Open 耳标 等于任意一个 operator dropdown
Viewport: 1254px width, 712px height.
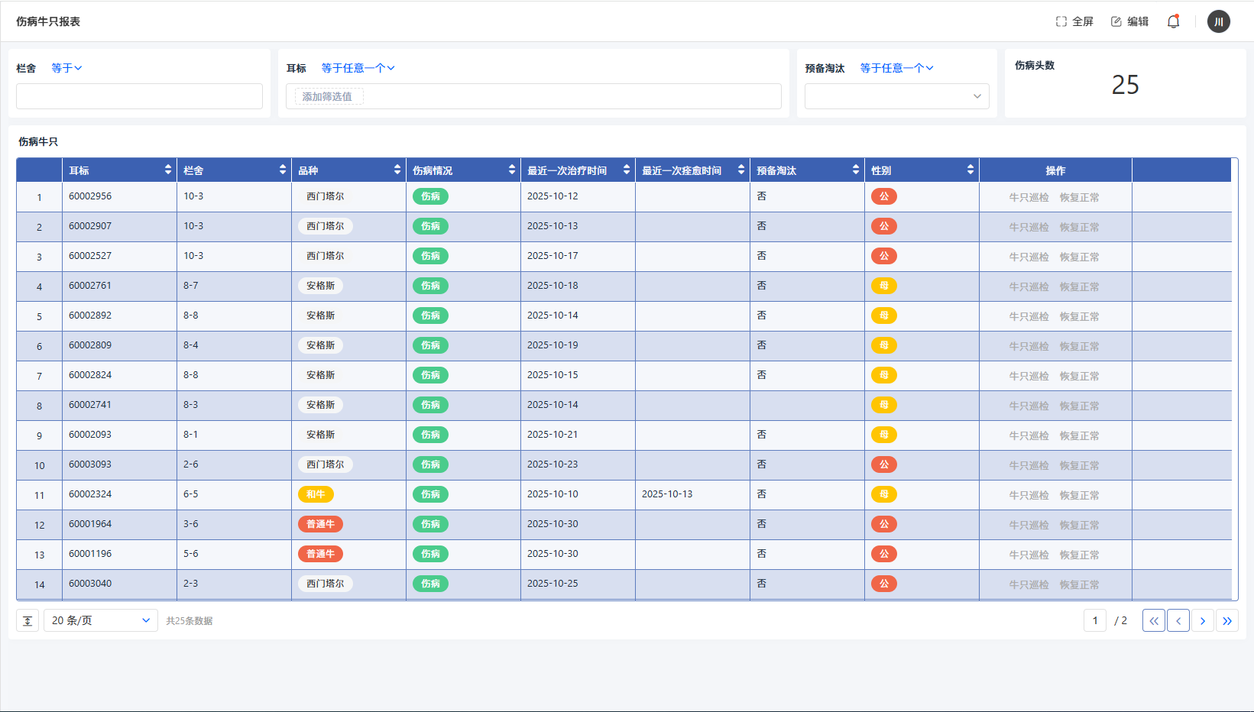[x=358, y=68]
